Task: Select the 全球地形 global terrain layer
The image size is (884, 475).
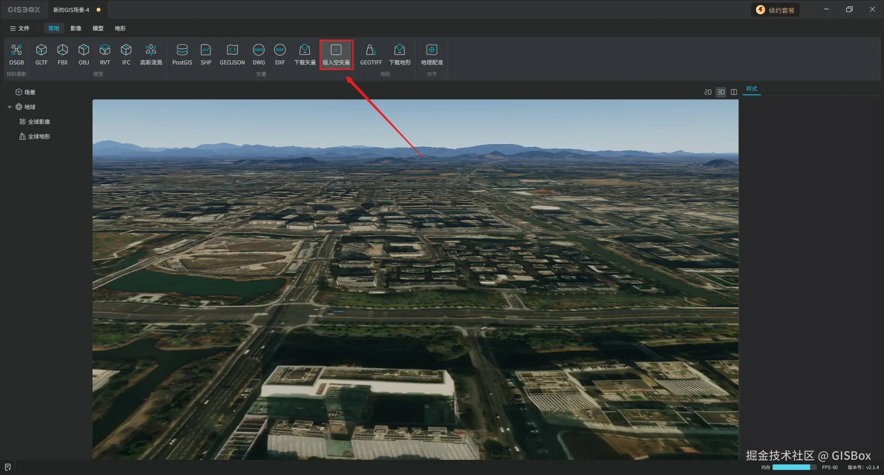Action: click(35, 137)
